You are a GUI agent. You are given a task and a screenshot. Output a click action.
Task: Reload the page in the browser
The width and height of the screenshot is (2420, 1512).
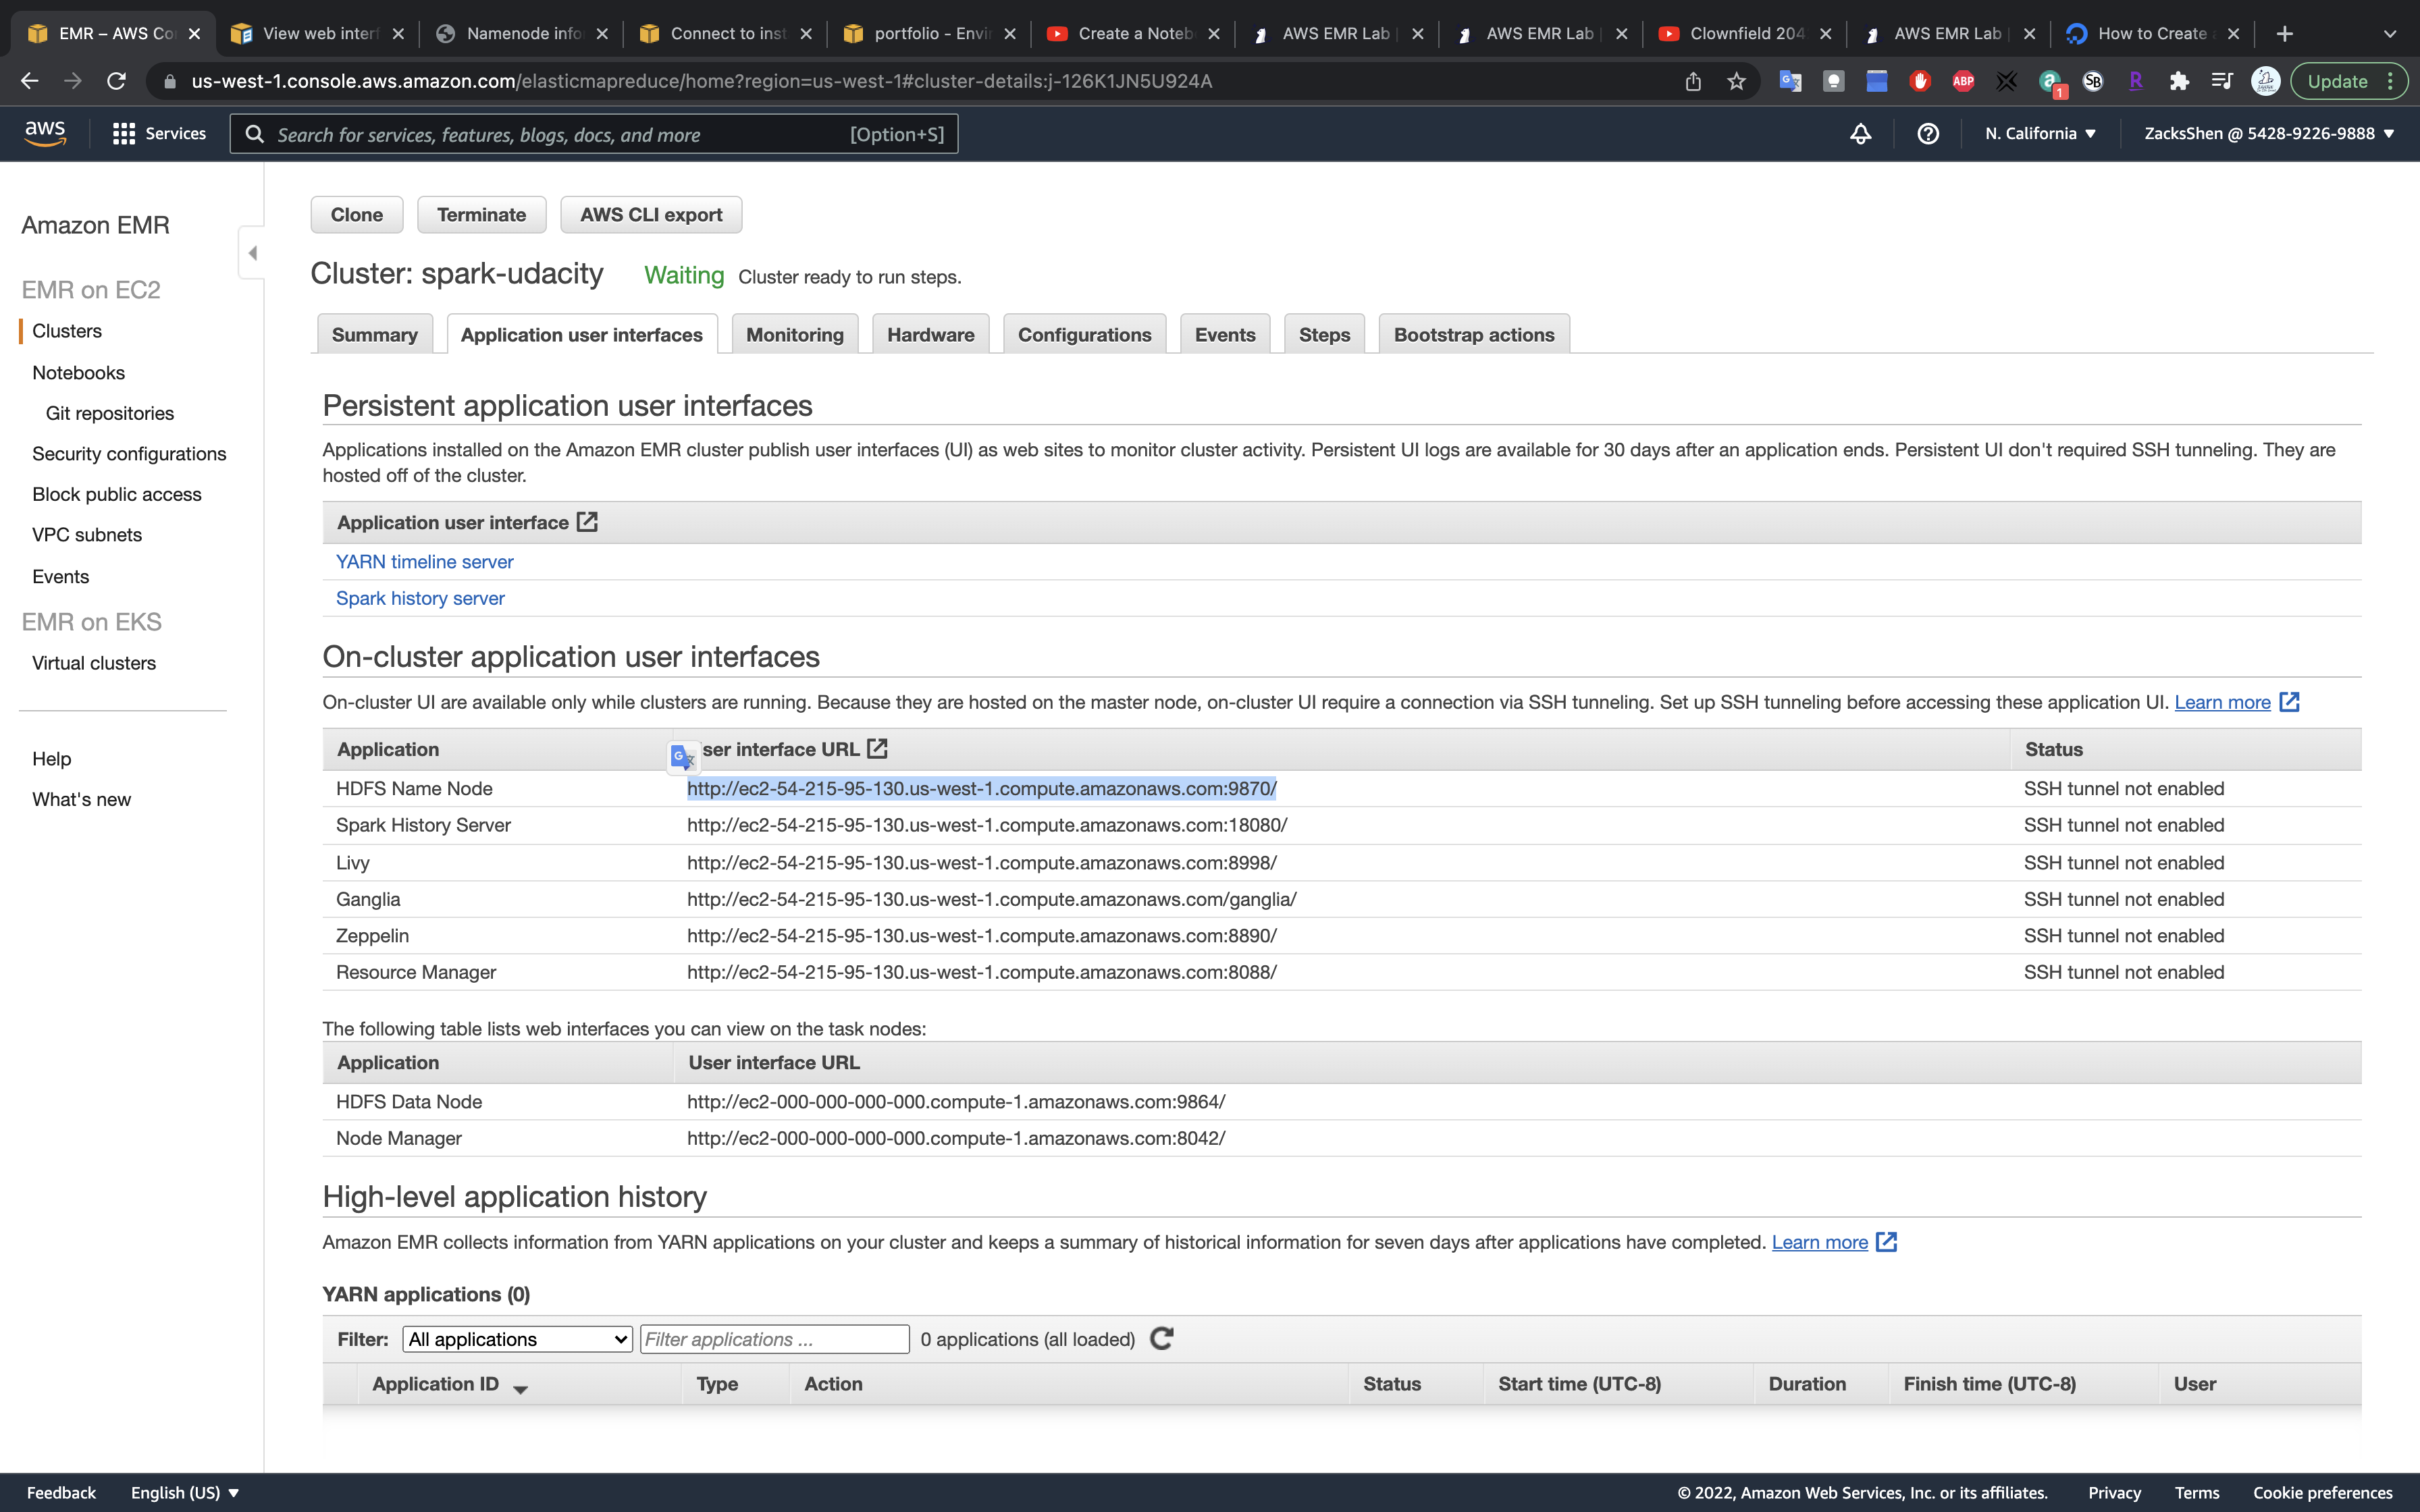point(117,81)
